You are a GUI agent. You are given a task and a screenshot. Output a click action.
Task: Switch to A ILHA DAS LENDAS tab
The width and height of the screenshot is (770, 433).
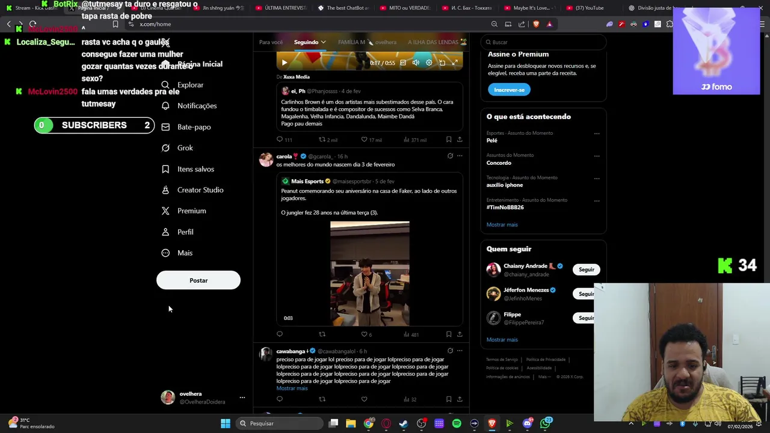pos(437,42)
